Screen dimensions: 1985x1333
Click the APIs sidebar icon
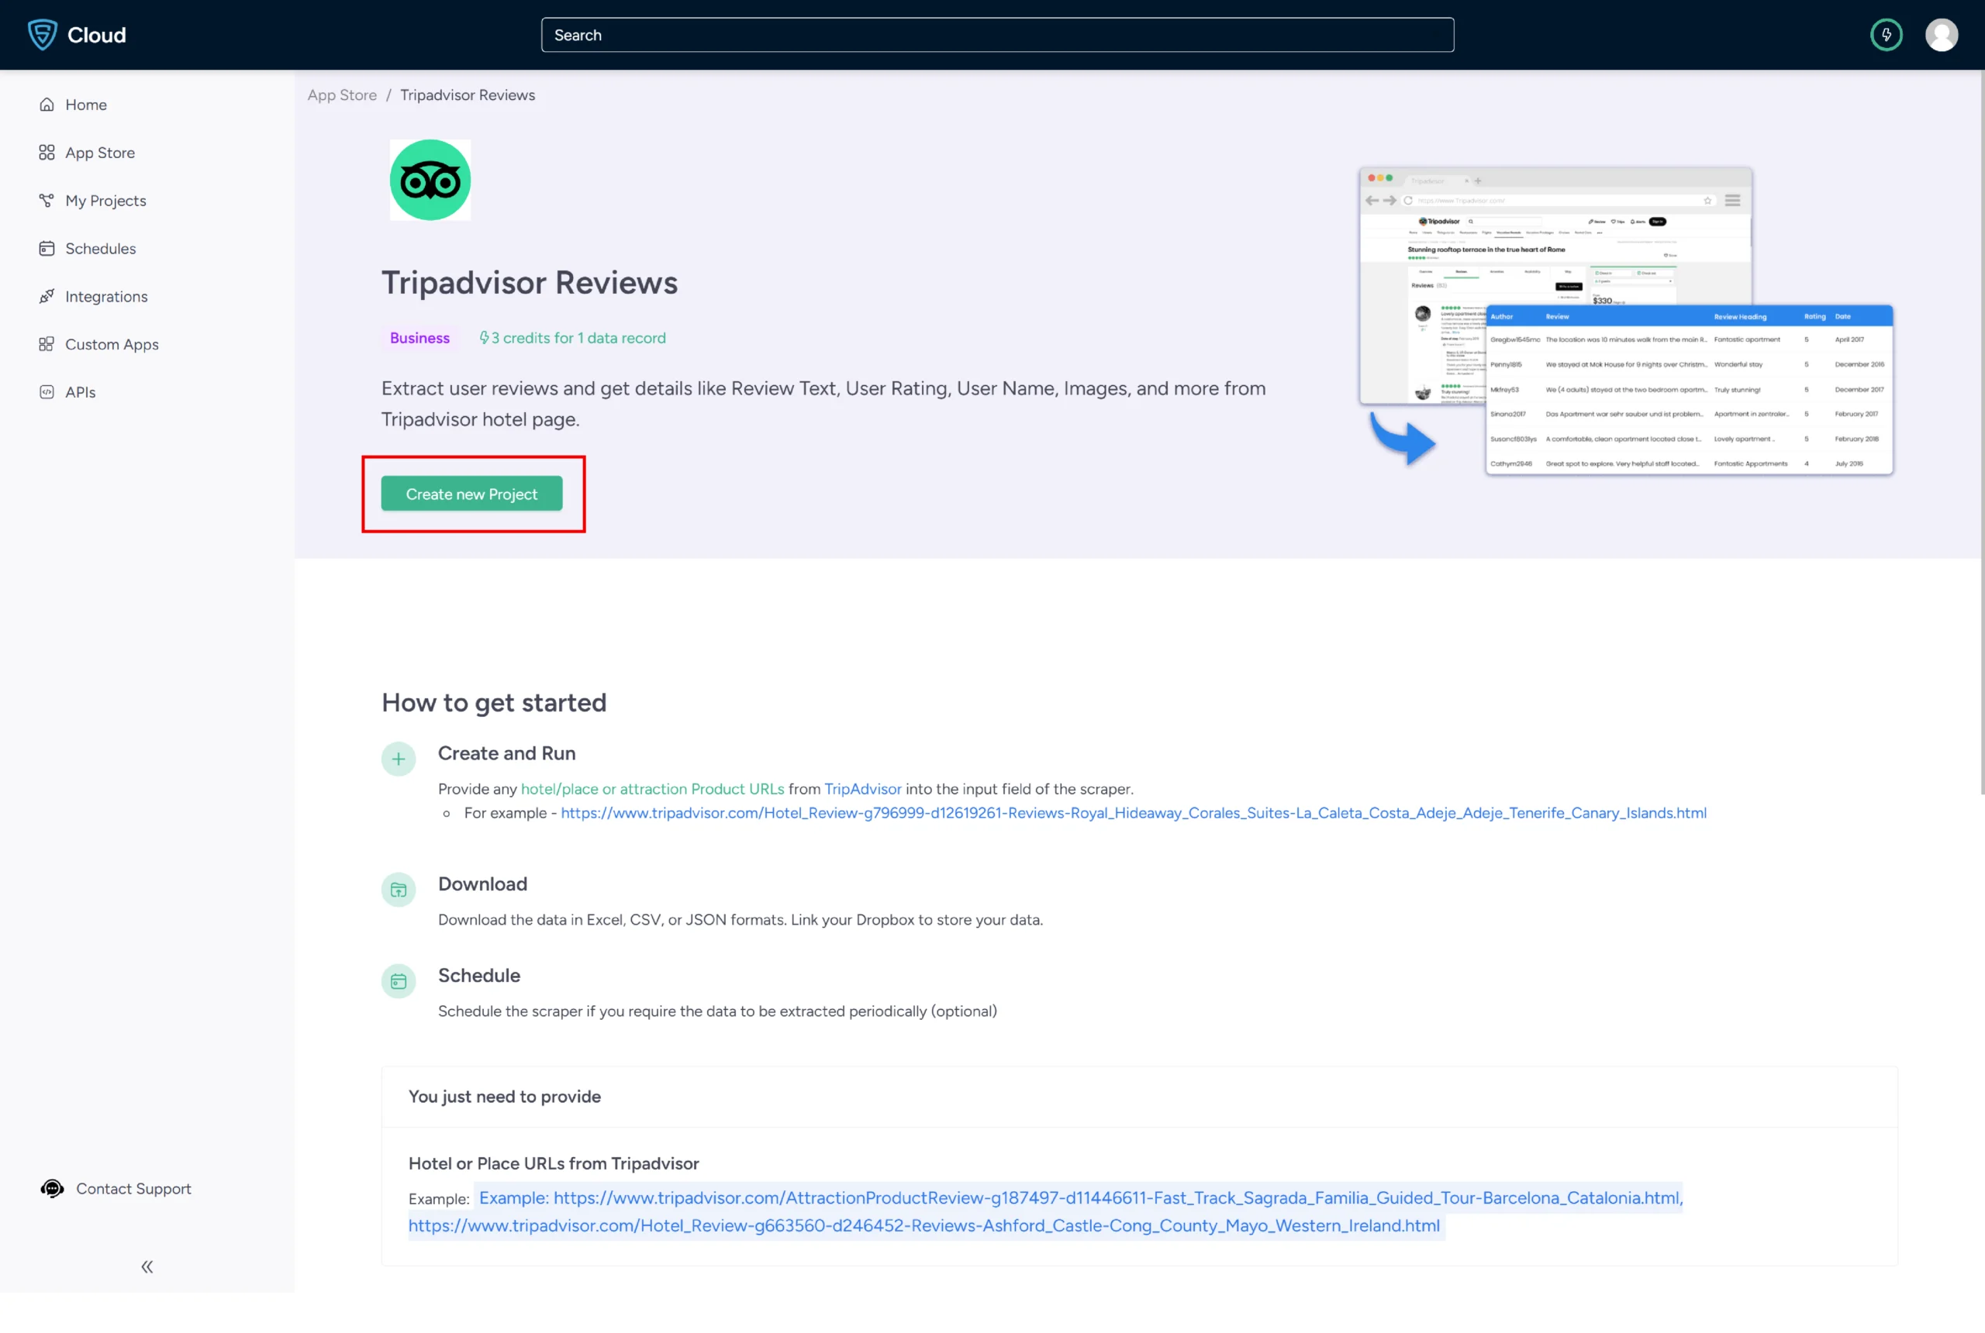(46, 391)
